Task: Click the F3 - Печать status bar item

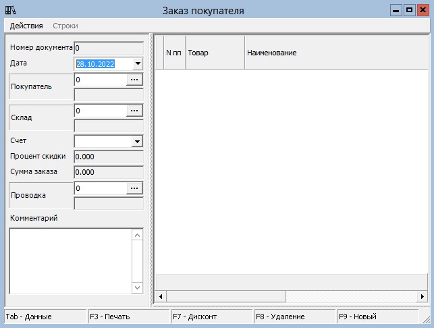Action: click(x=129, y=317)
